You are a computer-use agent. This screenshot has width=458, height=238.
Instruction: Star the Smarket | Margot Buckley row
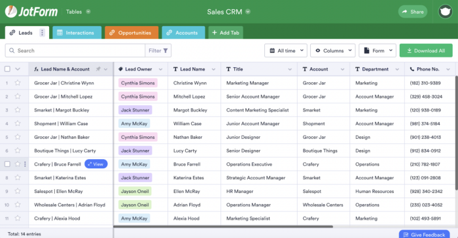pyautogui.click(x=18, y=110)
